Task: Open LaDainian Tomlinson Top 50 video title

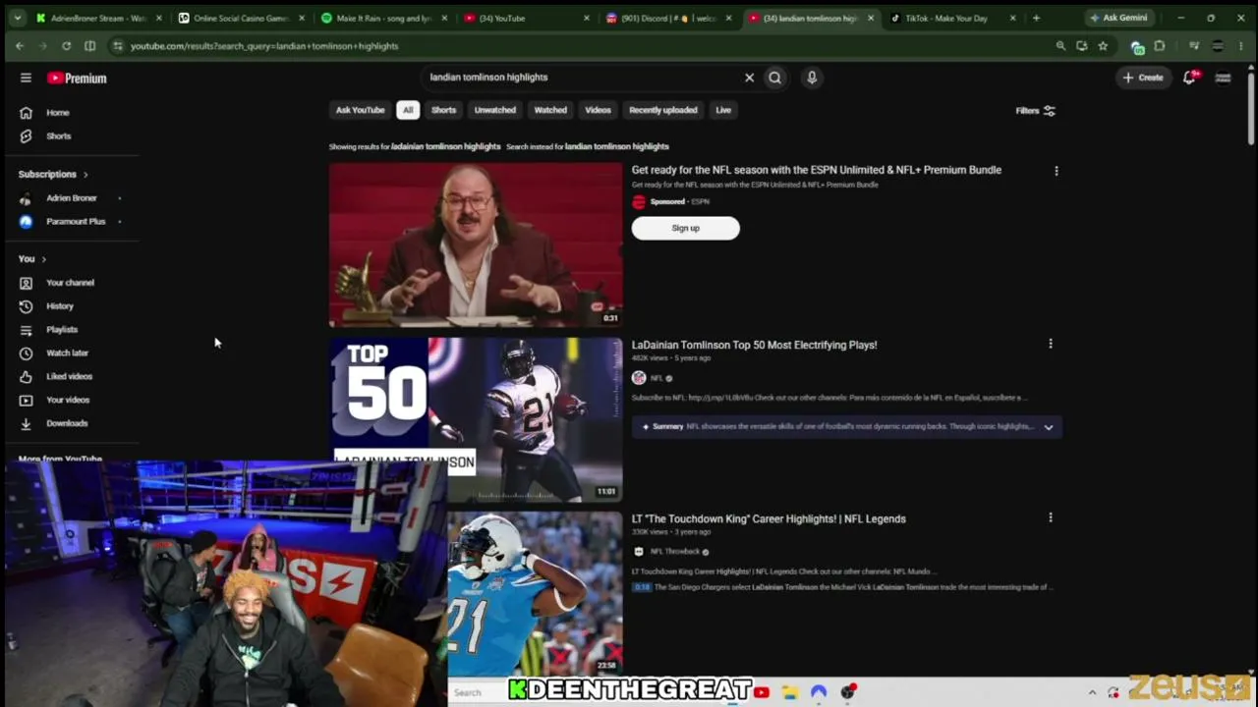Action: (755, 346)
